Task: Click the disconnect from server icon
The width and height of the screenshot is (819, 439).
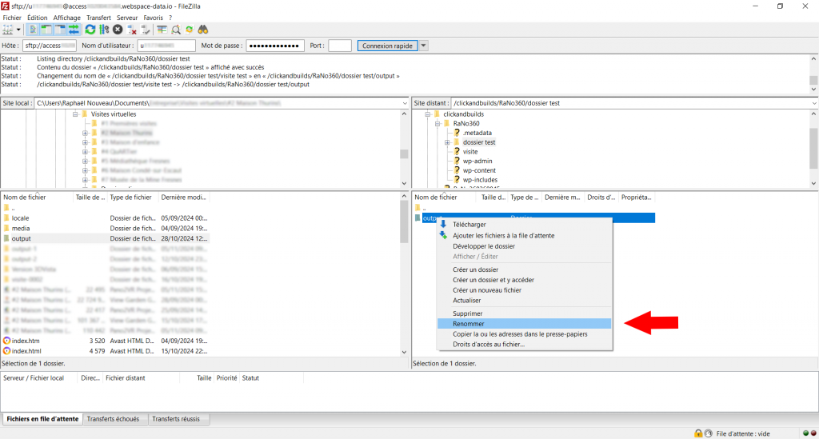Action: (132, 30)
